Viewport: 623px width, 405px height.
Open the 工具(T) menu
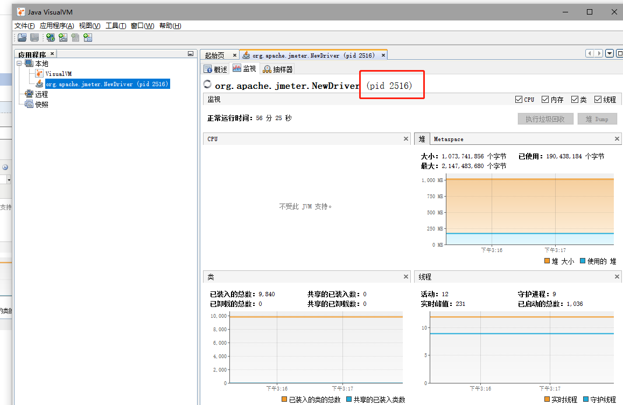[x=116, y=26]
